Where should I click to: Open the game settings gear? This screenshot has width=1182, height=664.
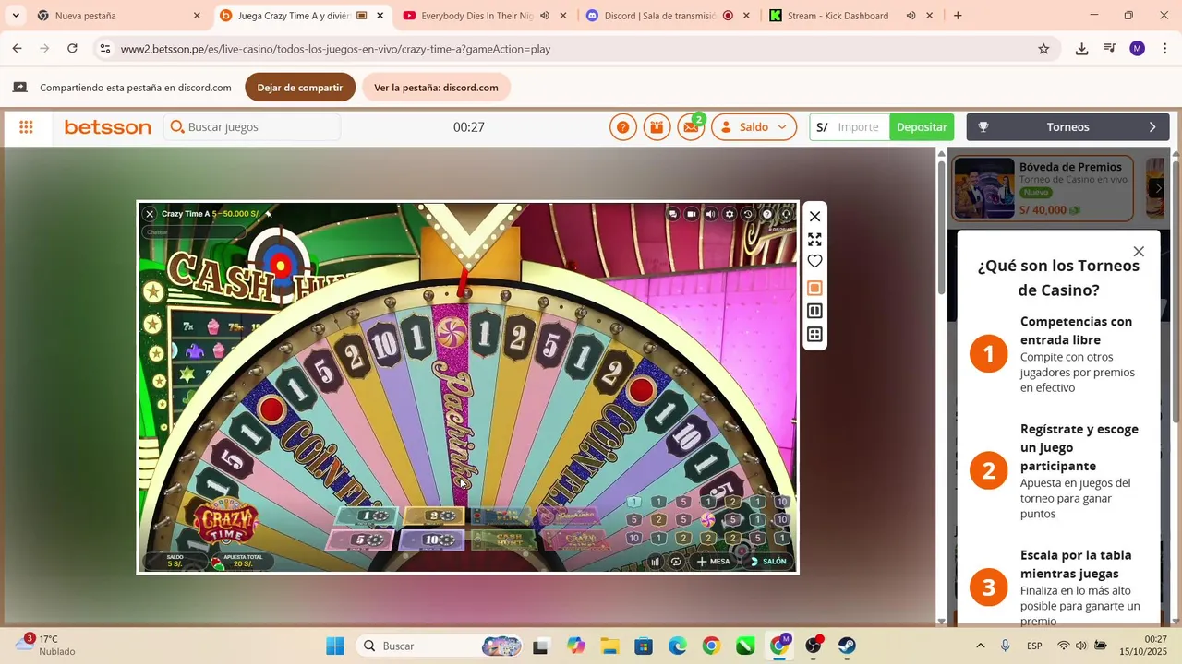tap(730, 214)
